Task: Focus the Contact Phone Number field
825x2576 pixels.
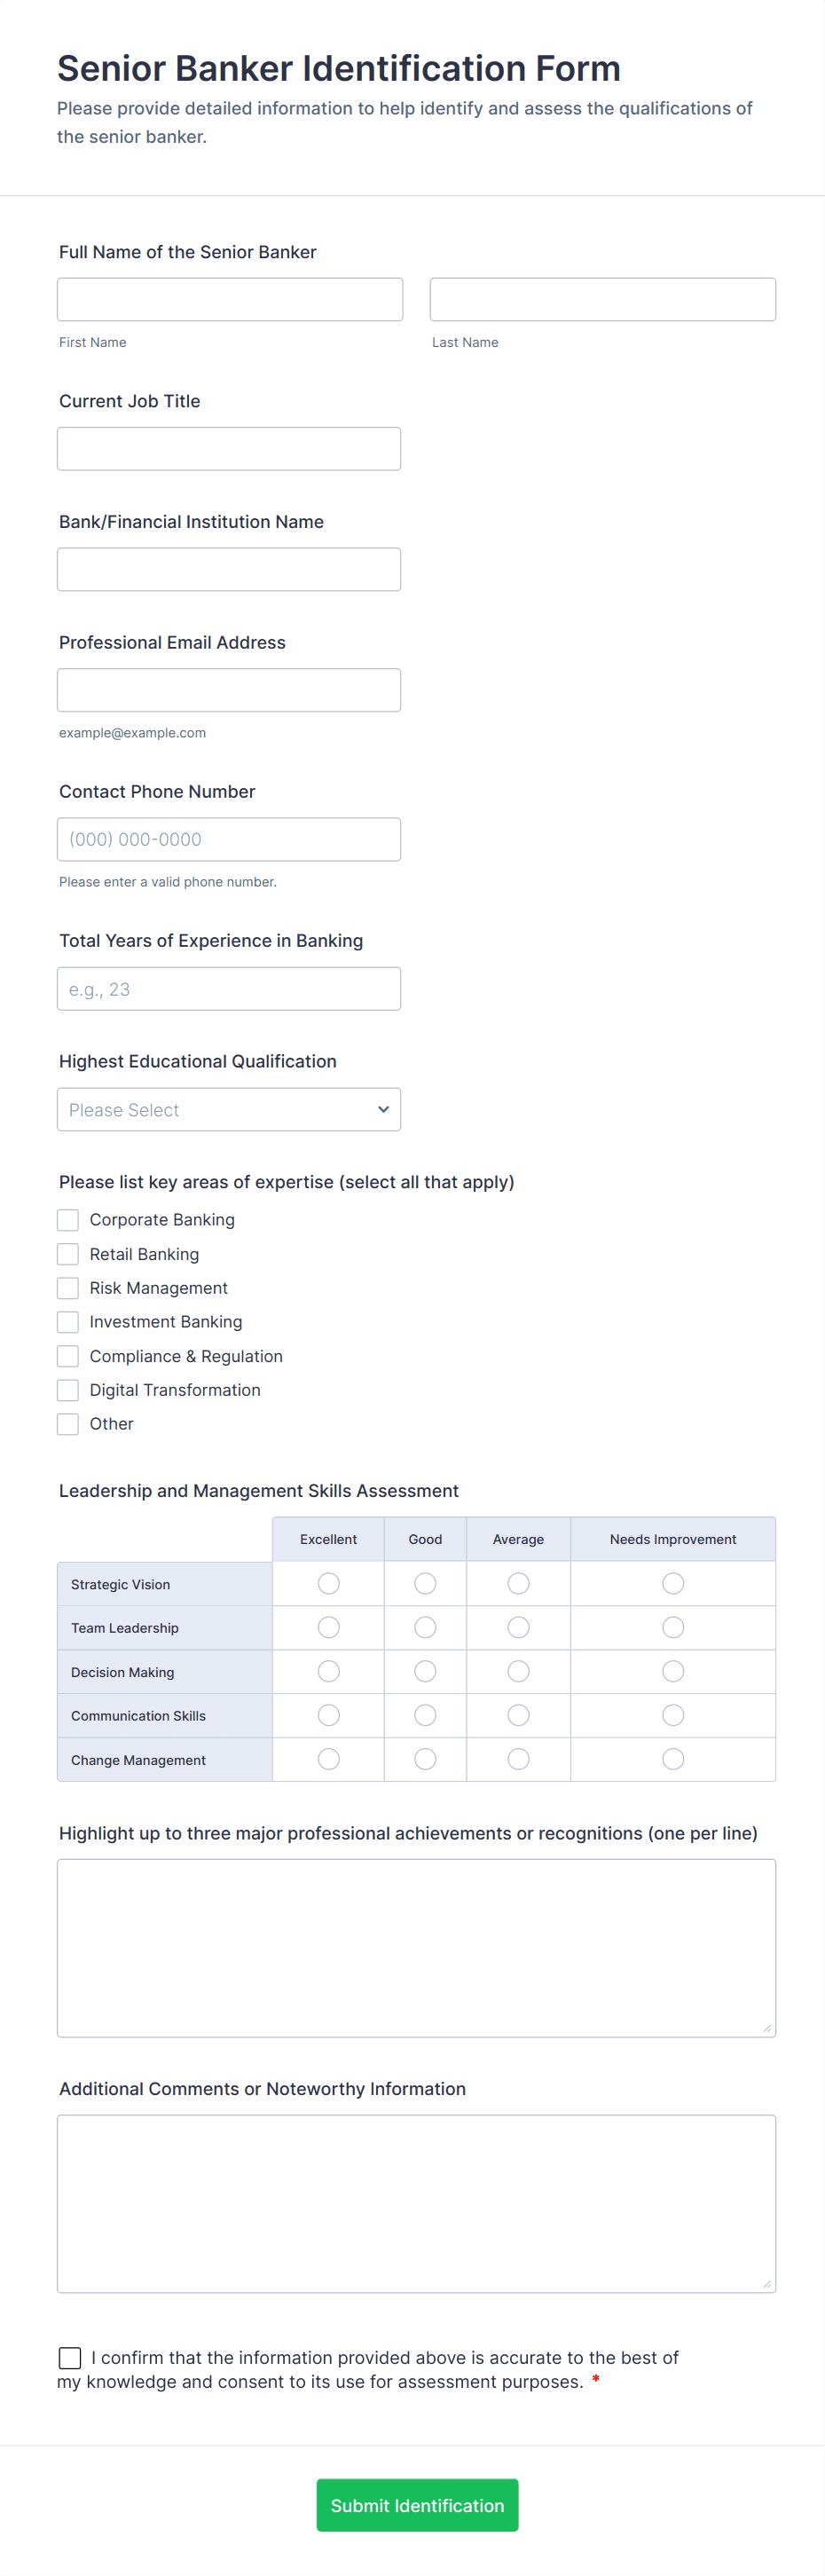Action: [229, 839]
